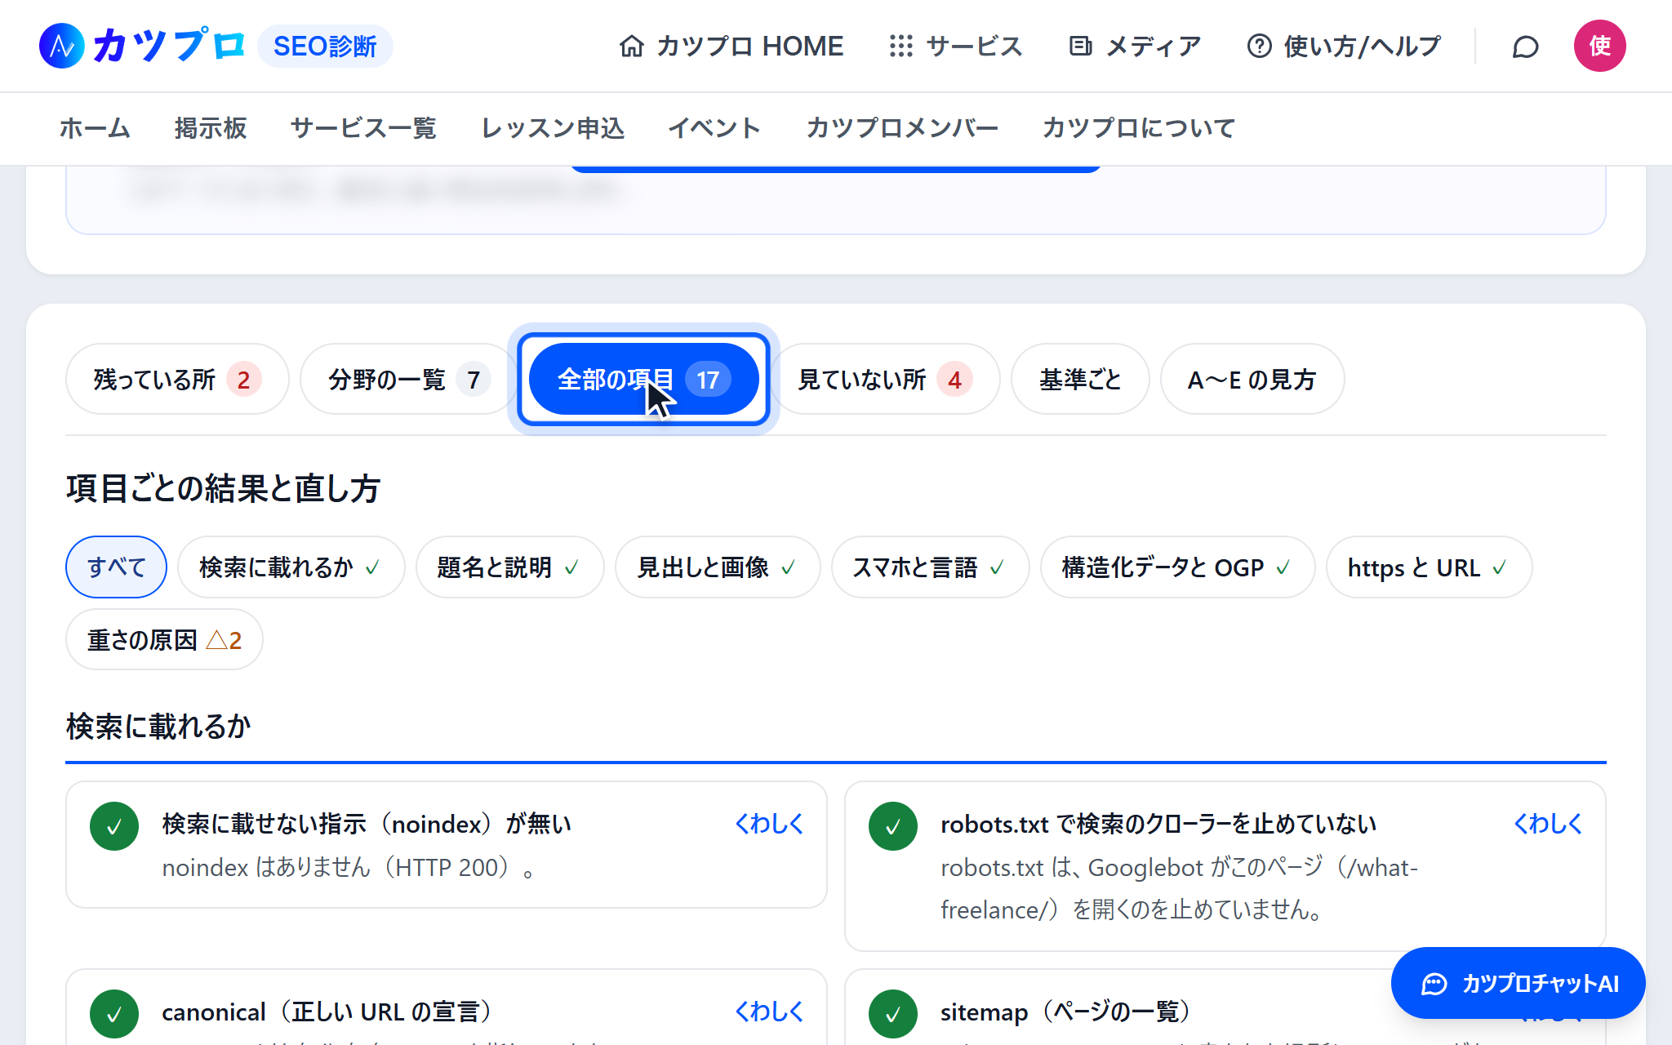Viewport: 1672px width, 1045px height.
Task: Click the sitemap（ページの一覧） title
Action: click(1065, 1012)
